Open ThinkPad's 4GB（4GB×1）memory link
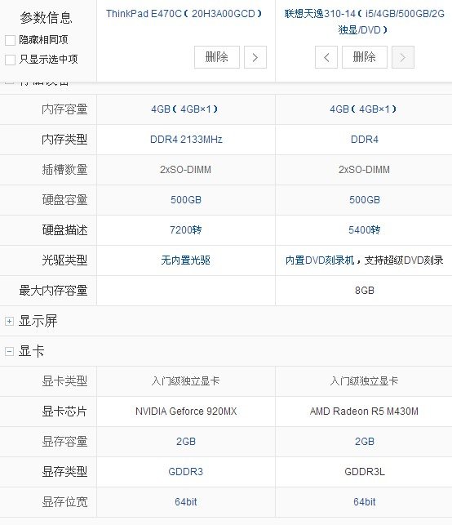Screen dimensions: 452x525 [x=184, y=109]
